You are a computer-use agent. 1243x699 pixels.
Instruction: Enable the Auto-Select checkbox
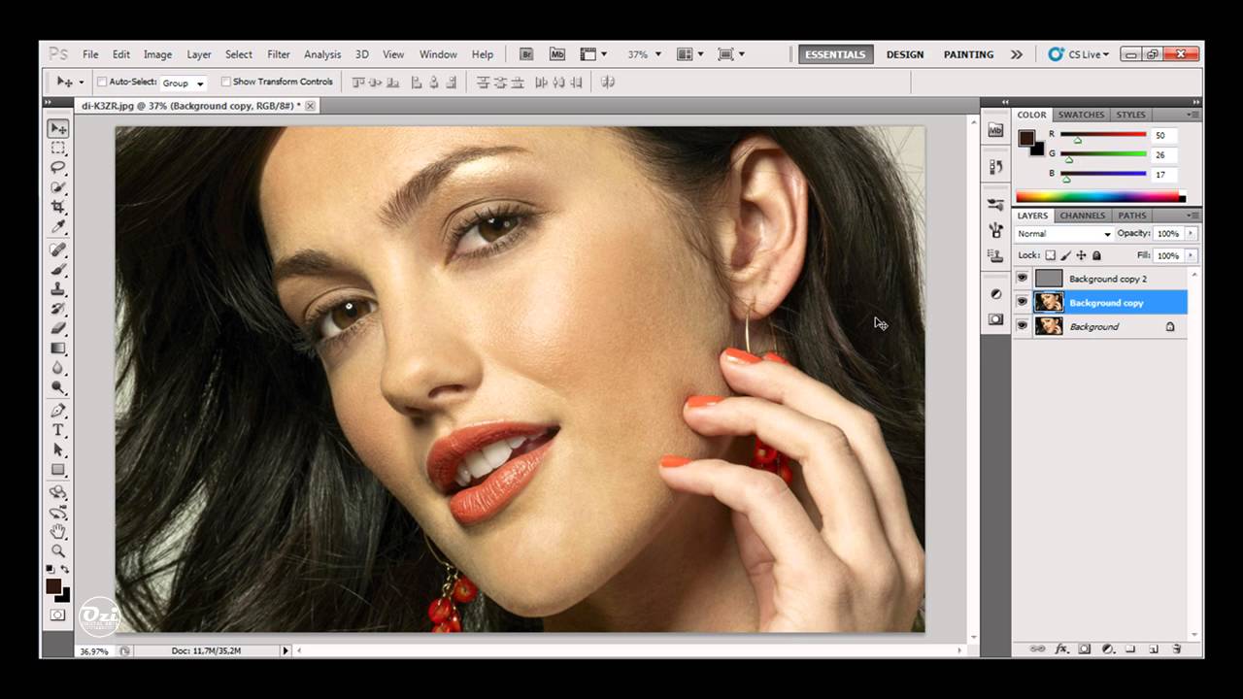coord(102,82)
